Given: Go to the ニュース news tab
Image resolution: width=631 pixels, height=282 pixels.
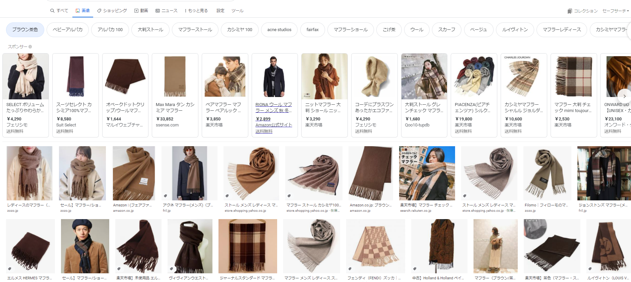Looking at the screenshot, I should point(166,11).
